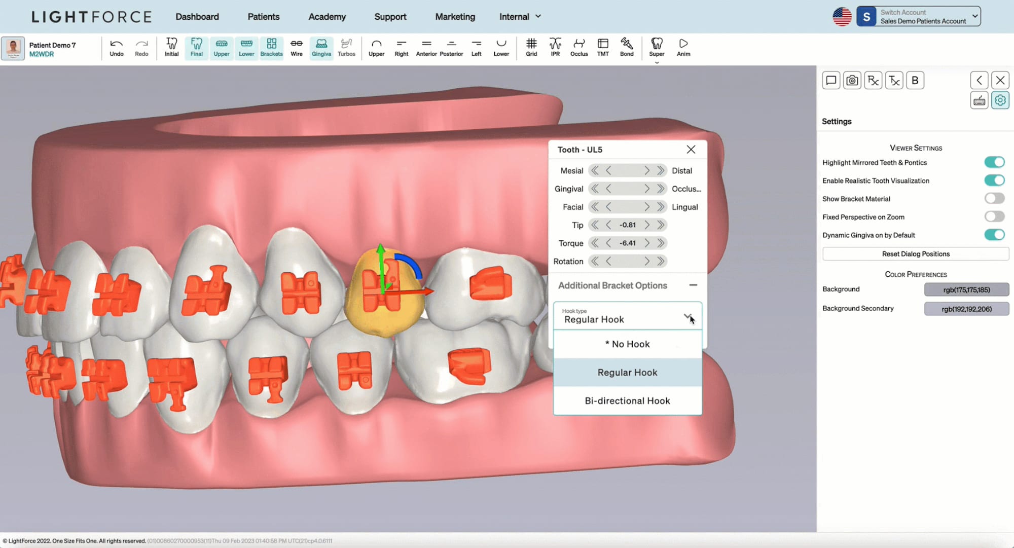Click Tip value input field
Viewport: 1014px width, 548px height.
click(x=627, y=225)
